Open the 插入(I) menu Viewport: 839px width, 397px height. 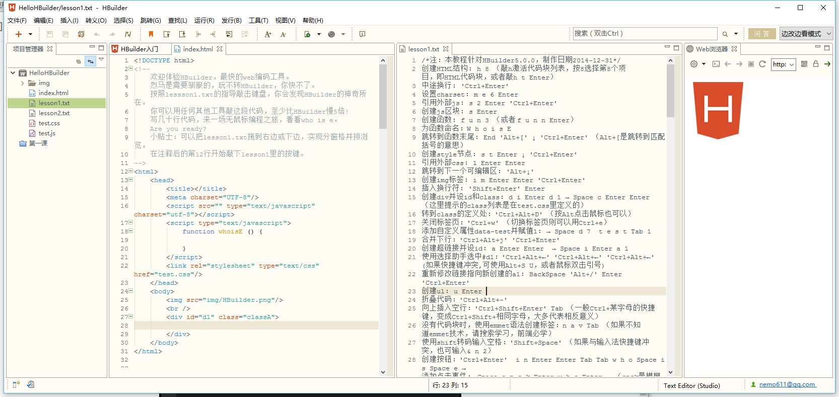click(69, 21)
